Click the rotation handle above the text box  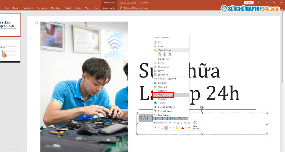[202, 108]
